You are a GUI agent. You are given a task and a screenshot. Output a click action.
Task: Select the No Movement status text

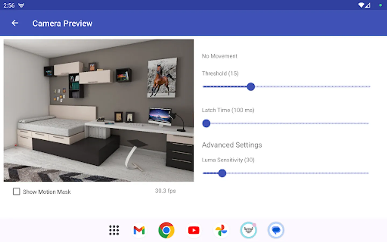coord(220,56)
